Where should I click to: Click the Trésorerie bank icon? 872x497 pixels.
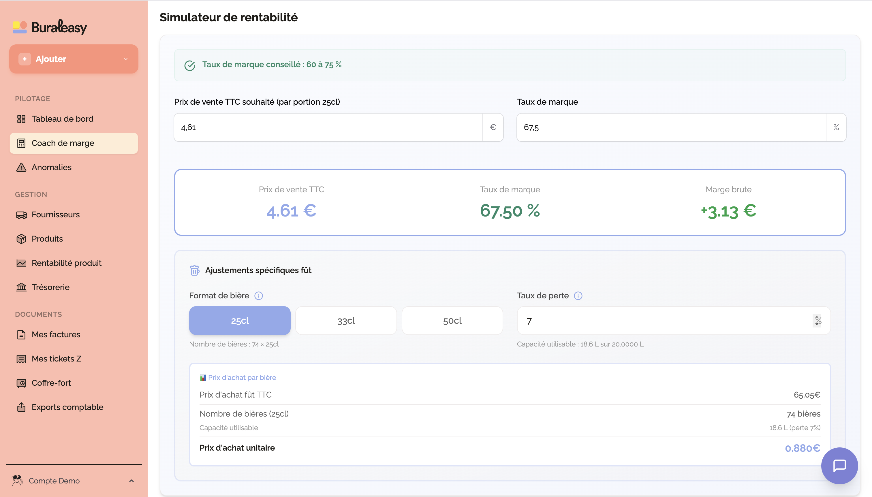[x=21, y=287]
